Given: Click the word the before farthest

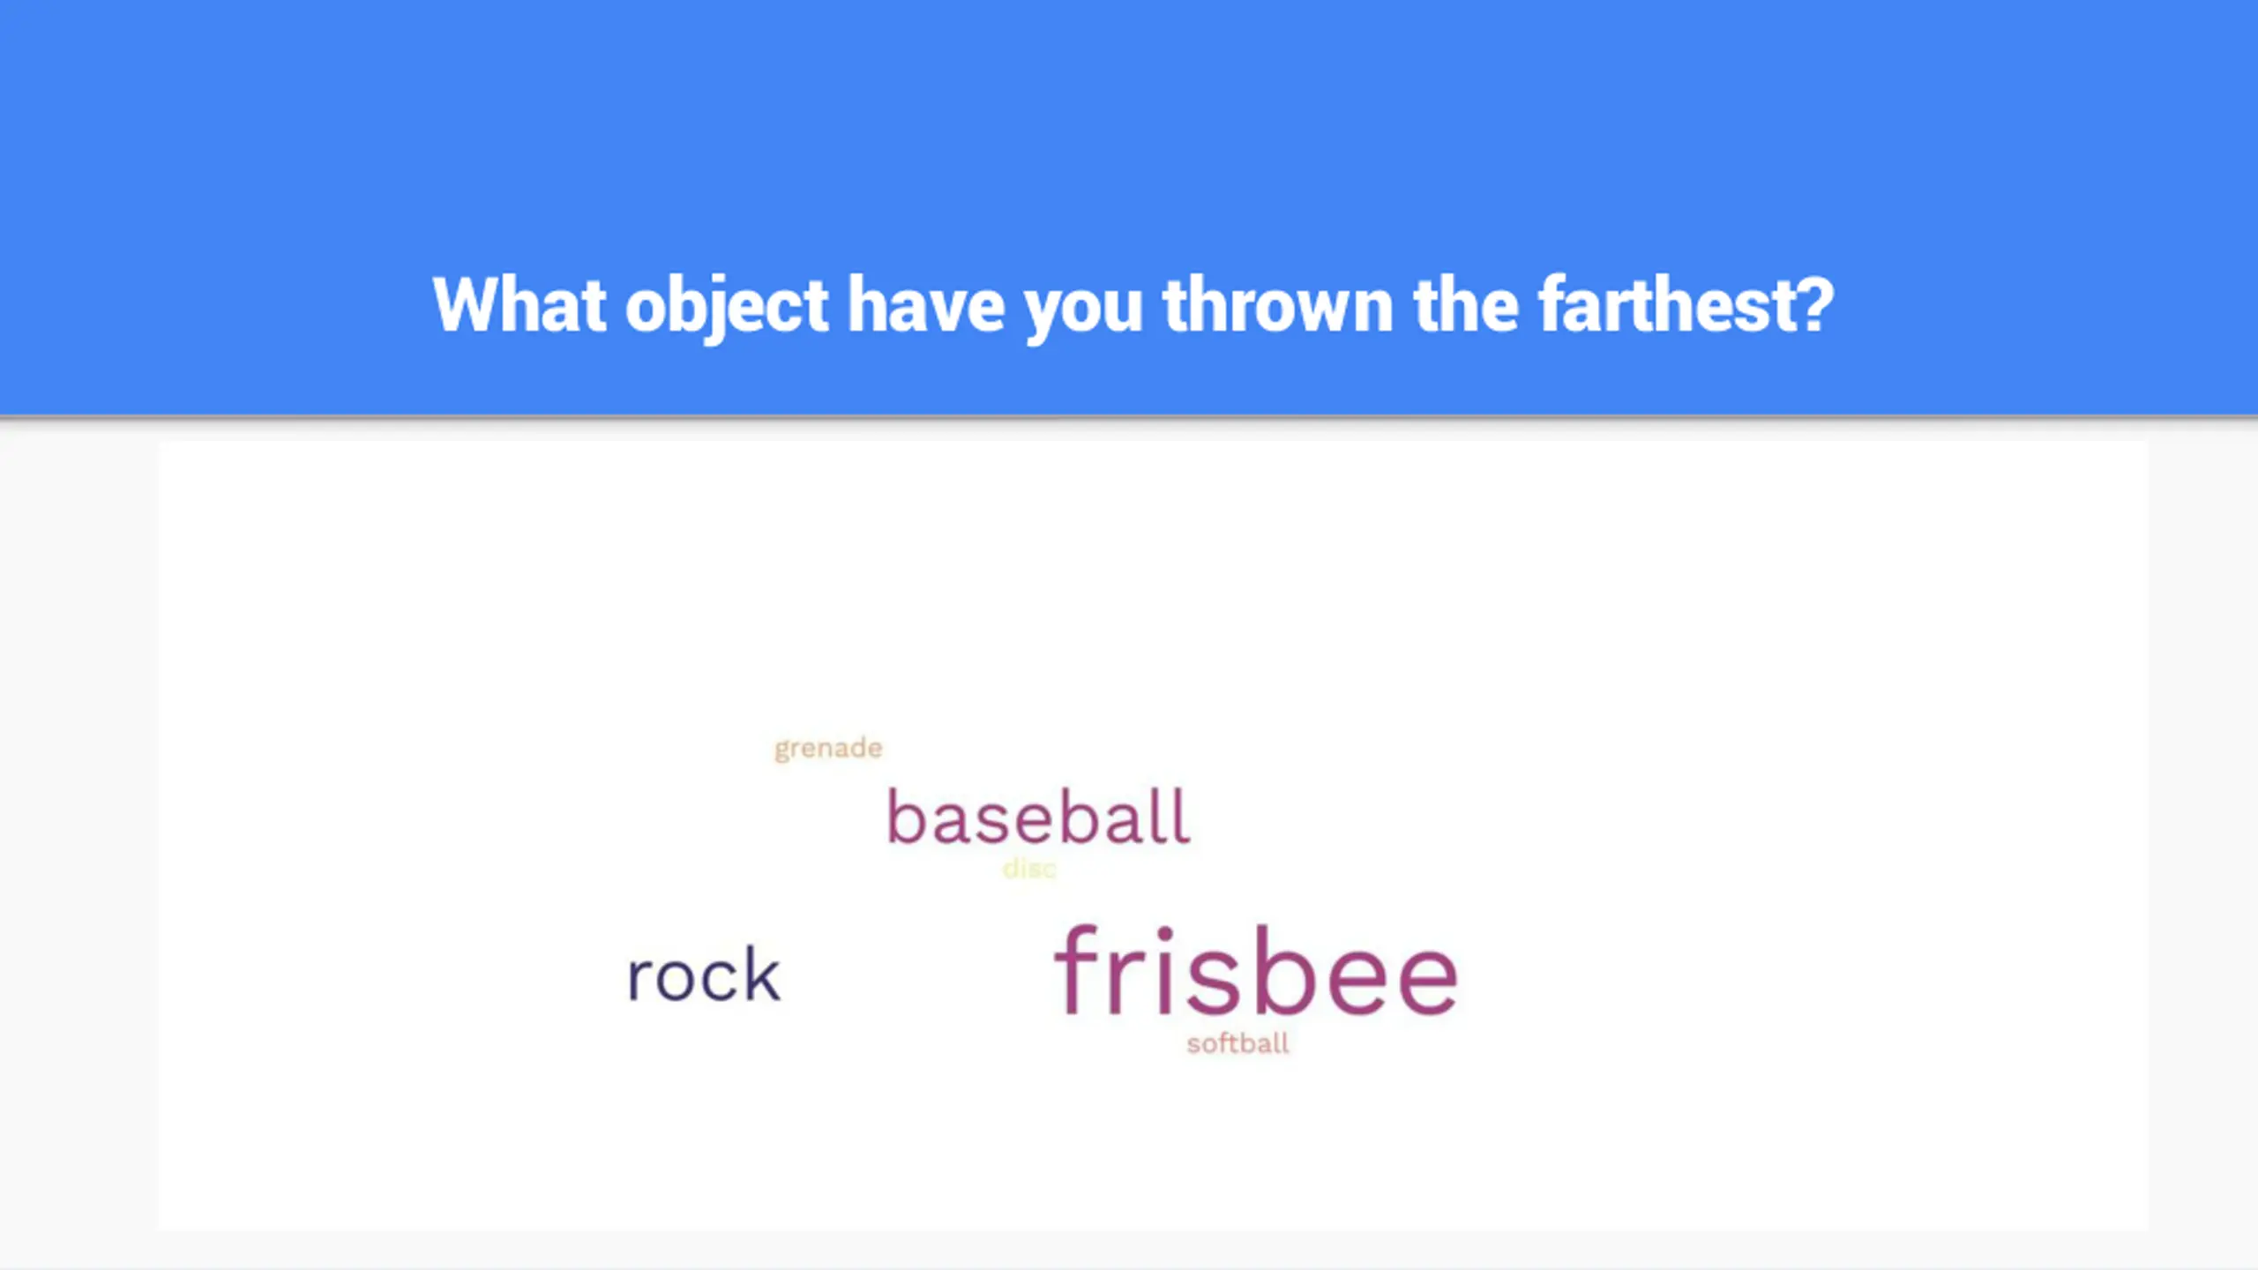Looking at the screenshot, I should click(1465, 304).
